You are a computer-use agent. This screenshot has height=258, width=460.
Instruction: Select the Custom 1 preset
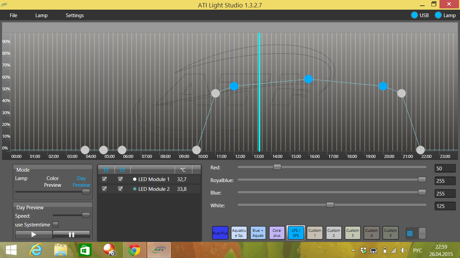coord(315,233)
